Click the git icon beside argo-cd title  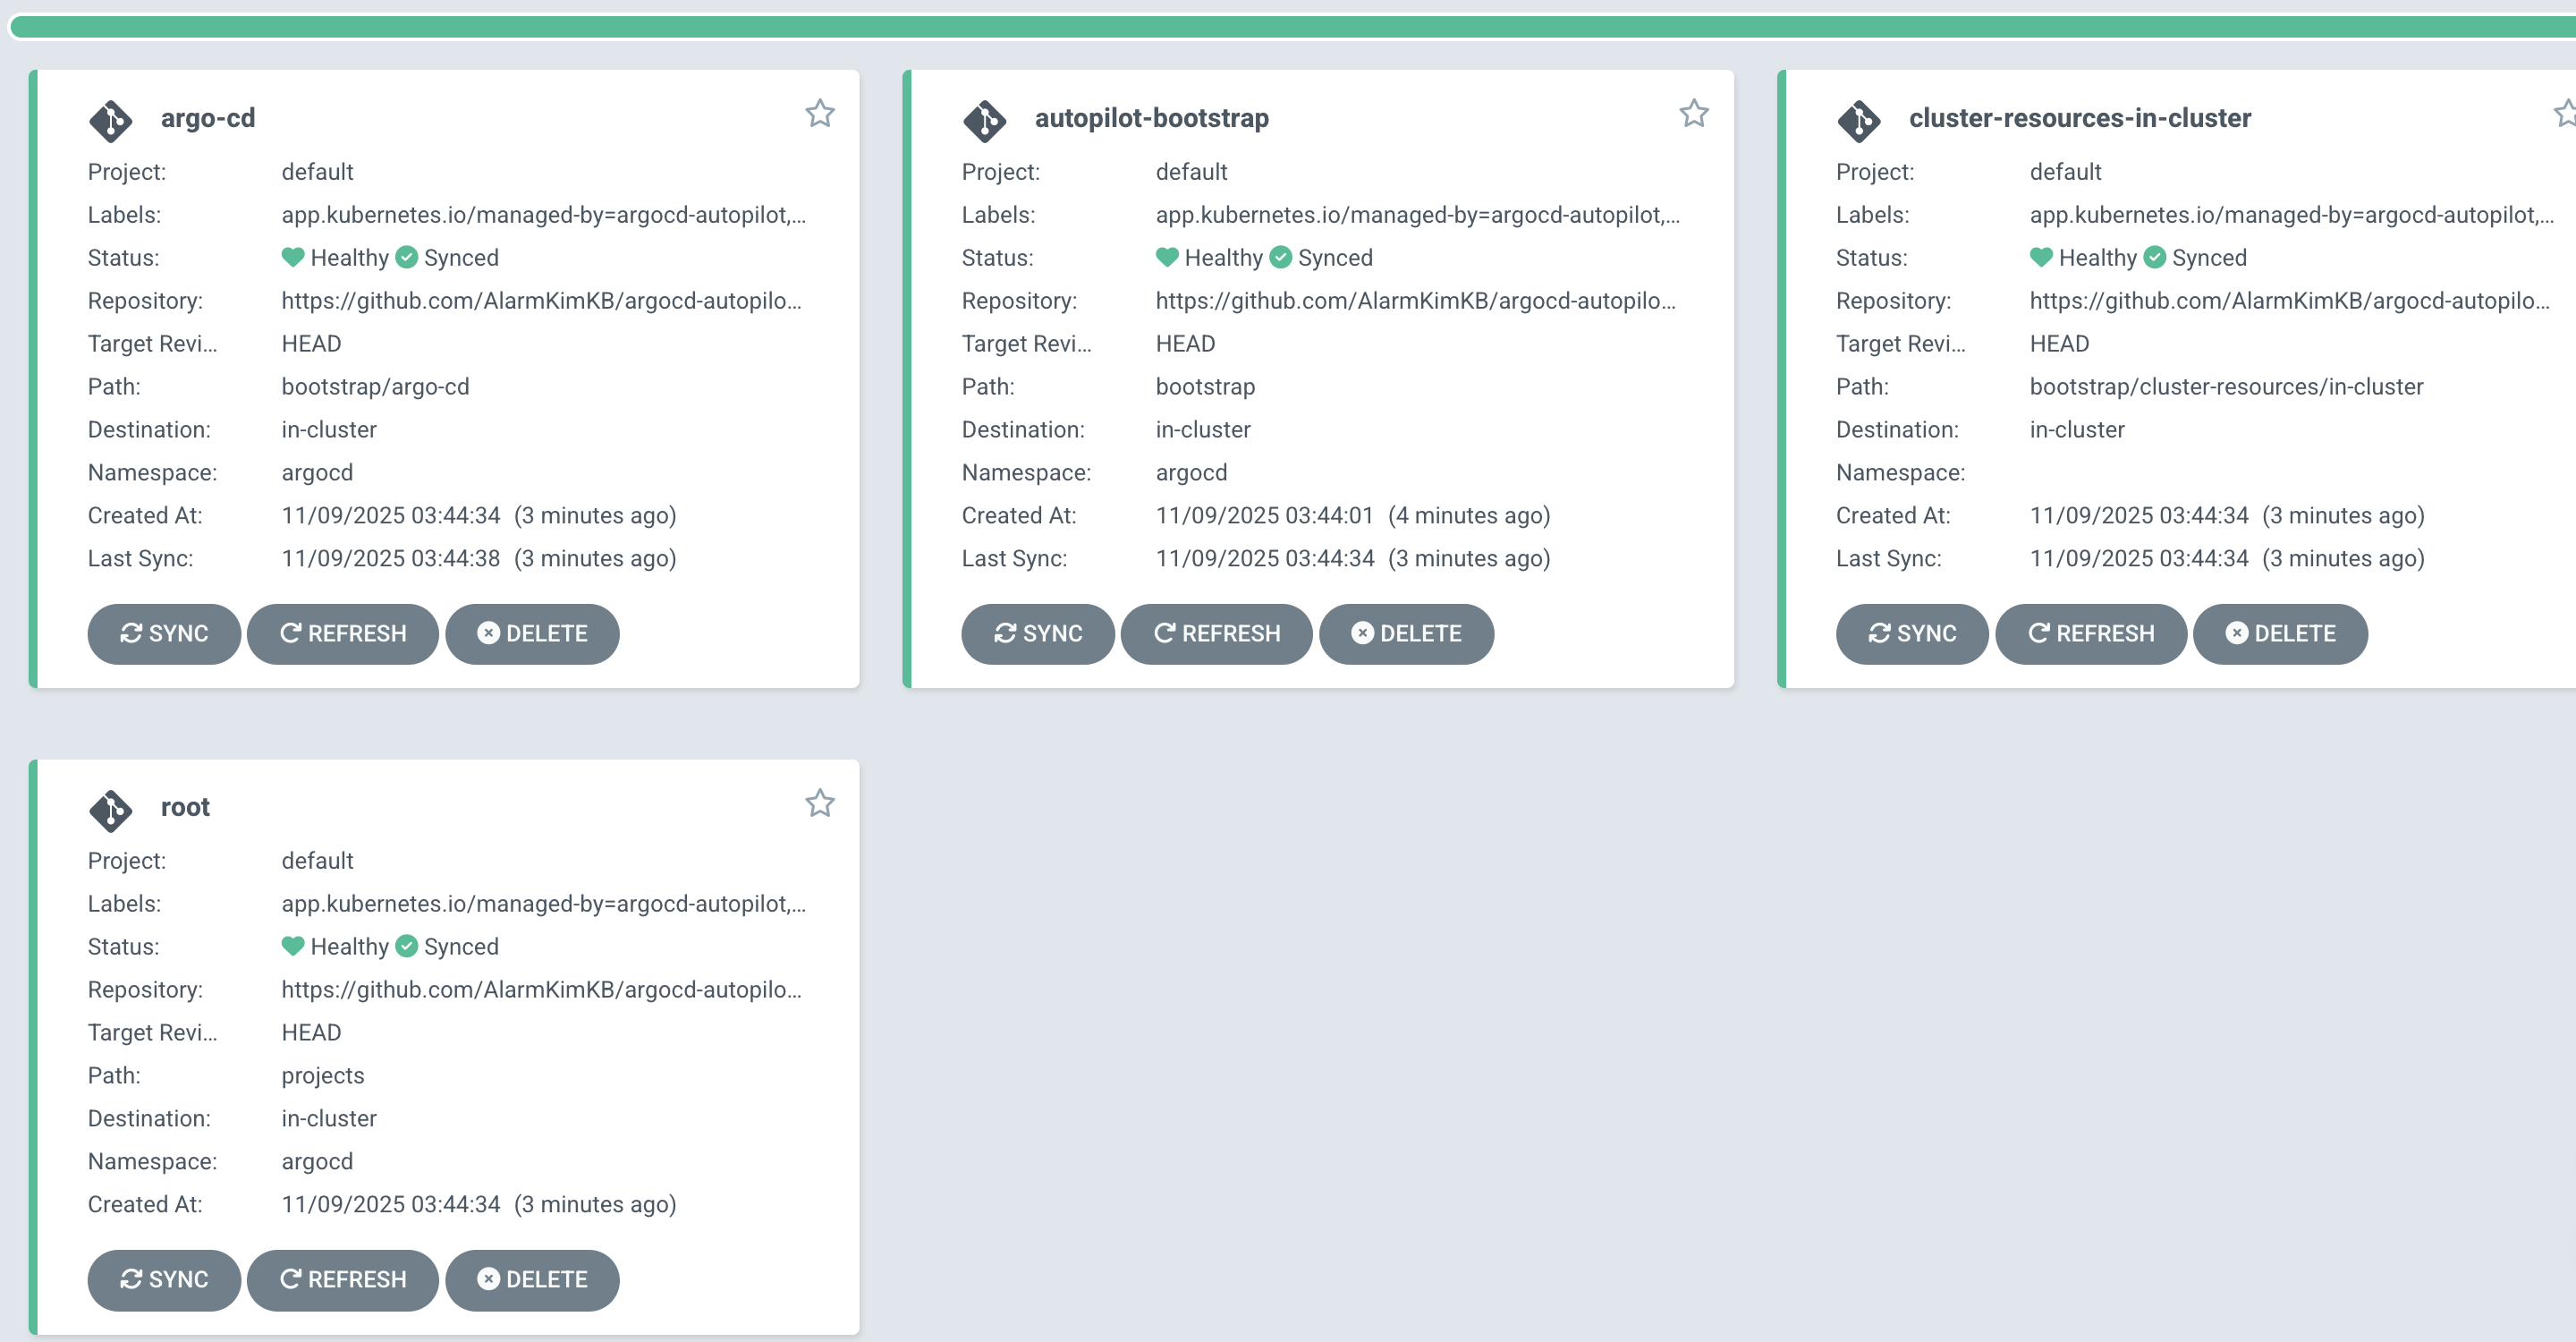[110, 120]
